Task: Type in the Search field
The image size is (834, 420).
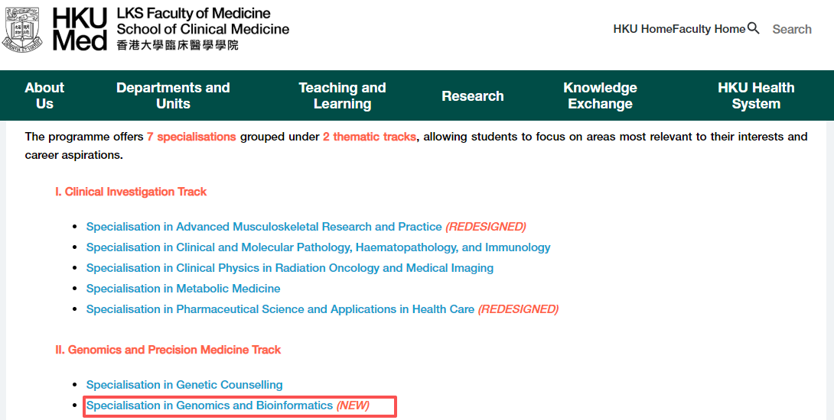Action: pos(791,29)
